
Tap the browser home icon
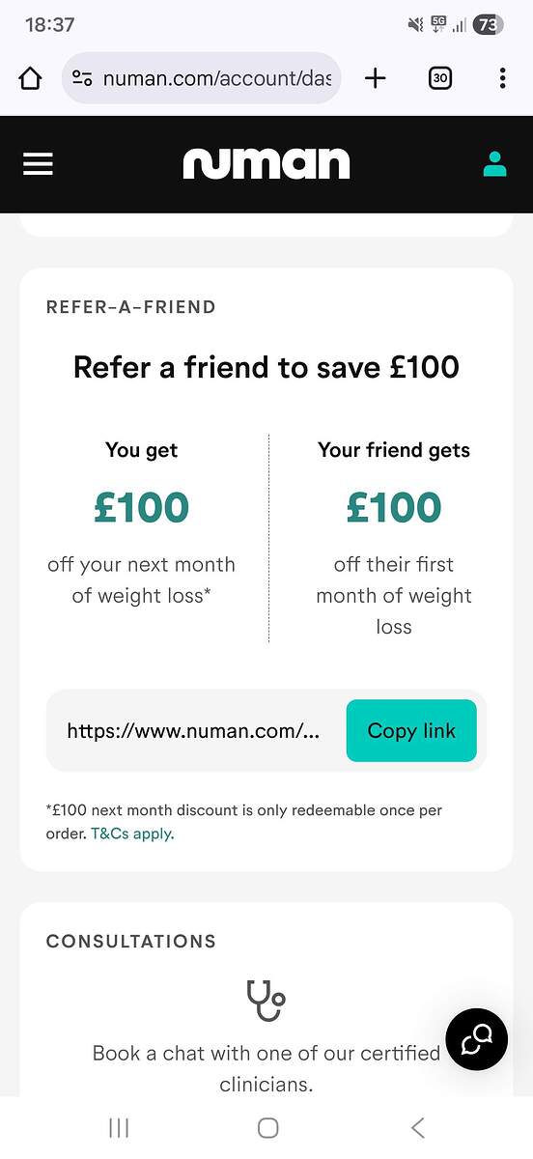30,78
